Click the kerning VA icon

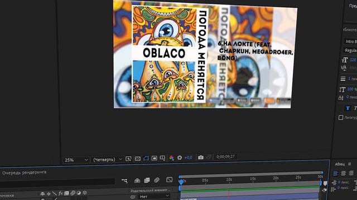pos(344,68)
